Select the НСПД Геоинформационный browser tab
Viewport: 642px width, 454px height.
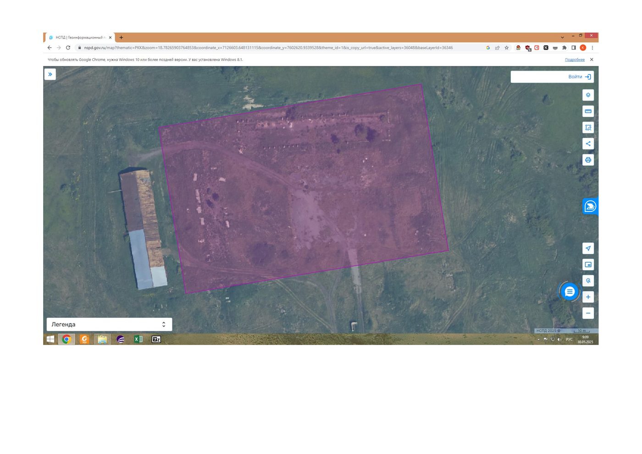[80, 37]
